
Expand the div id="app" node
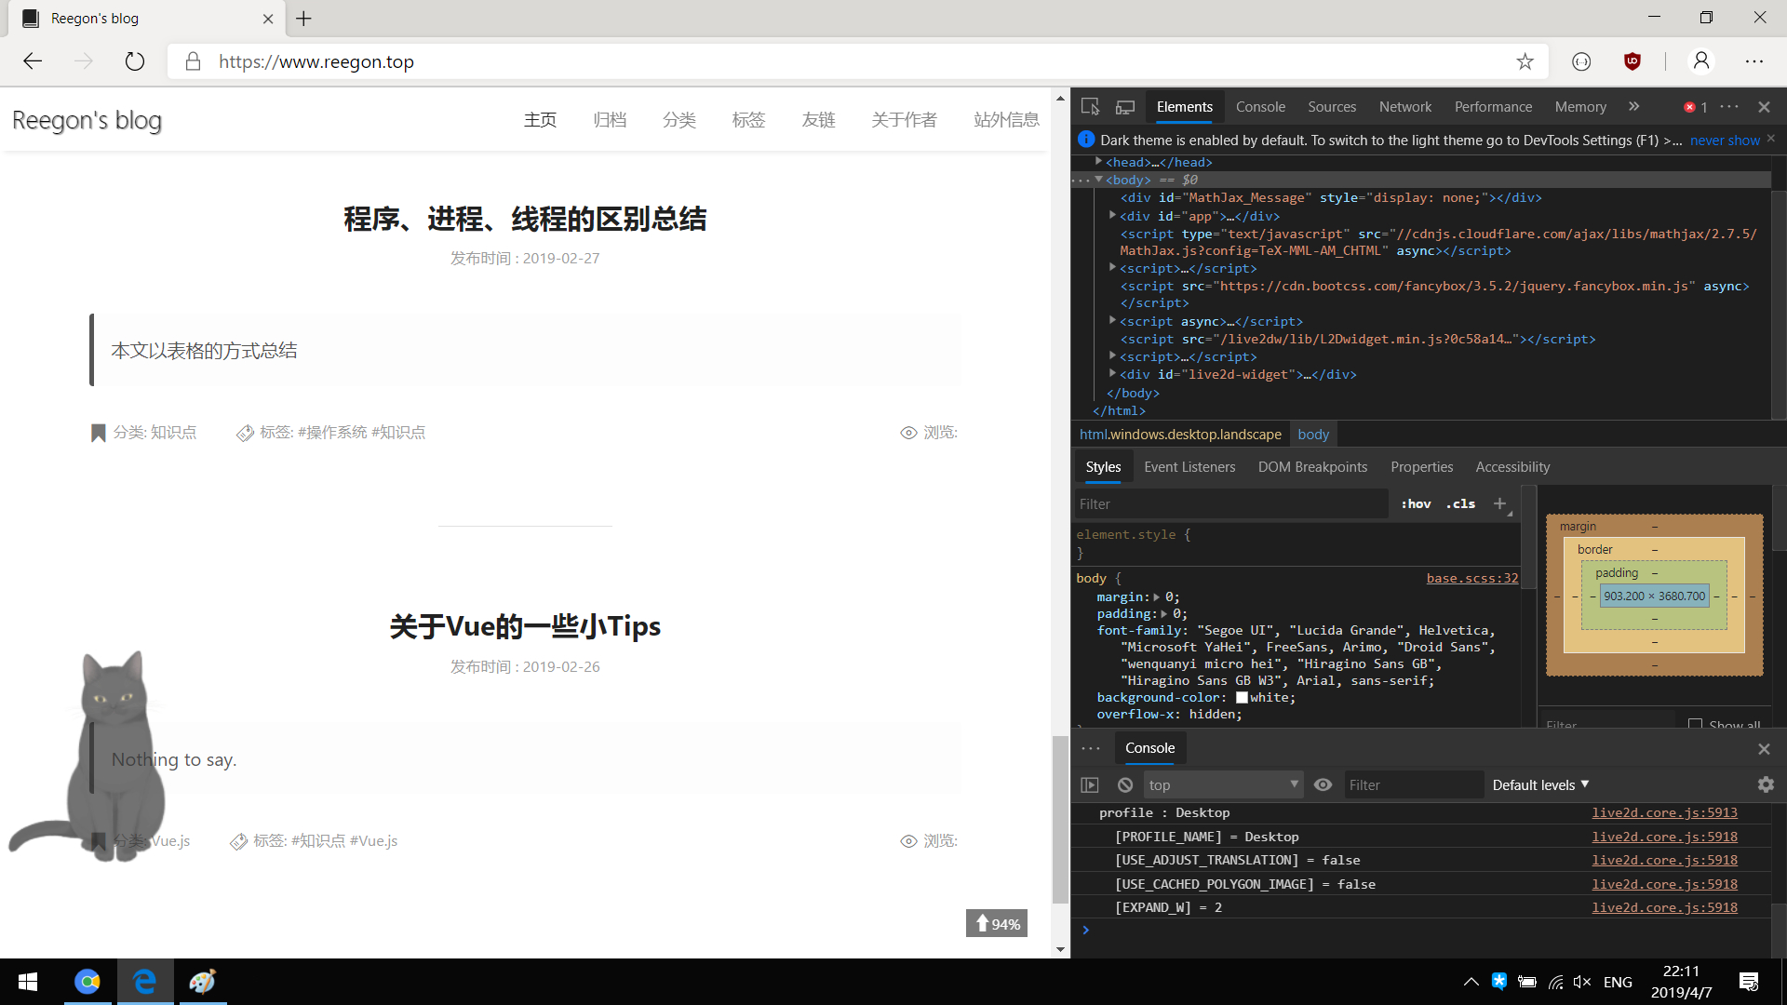point(1112,216)
